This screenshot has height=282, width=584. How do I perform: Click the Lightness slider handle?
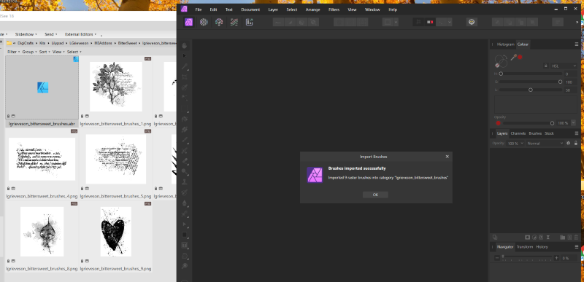point(531,90)
